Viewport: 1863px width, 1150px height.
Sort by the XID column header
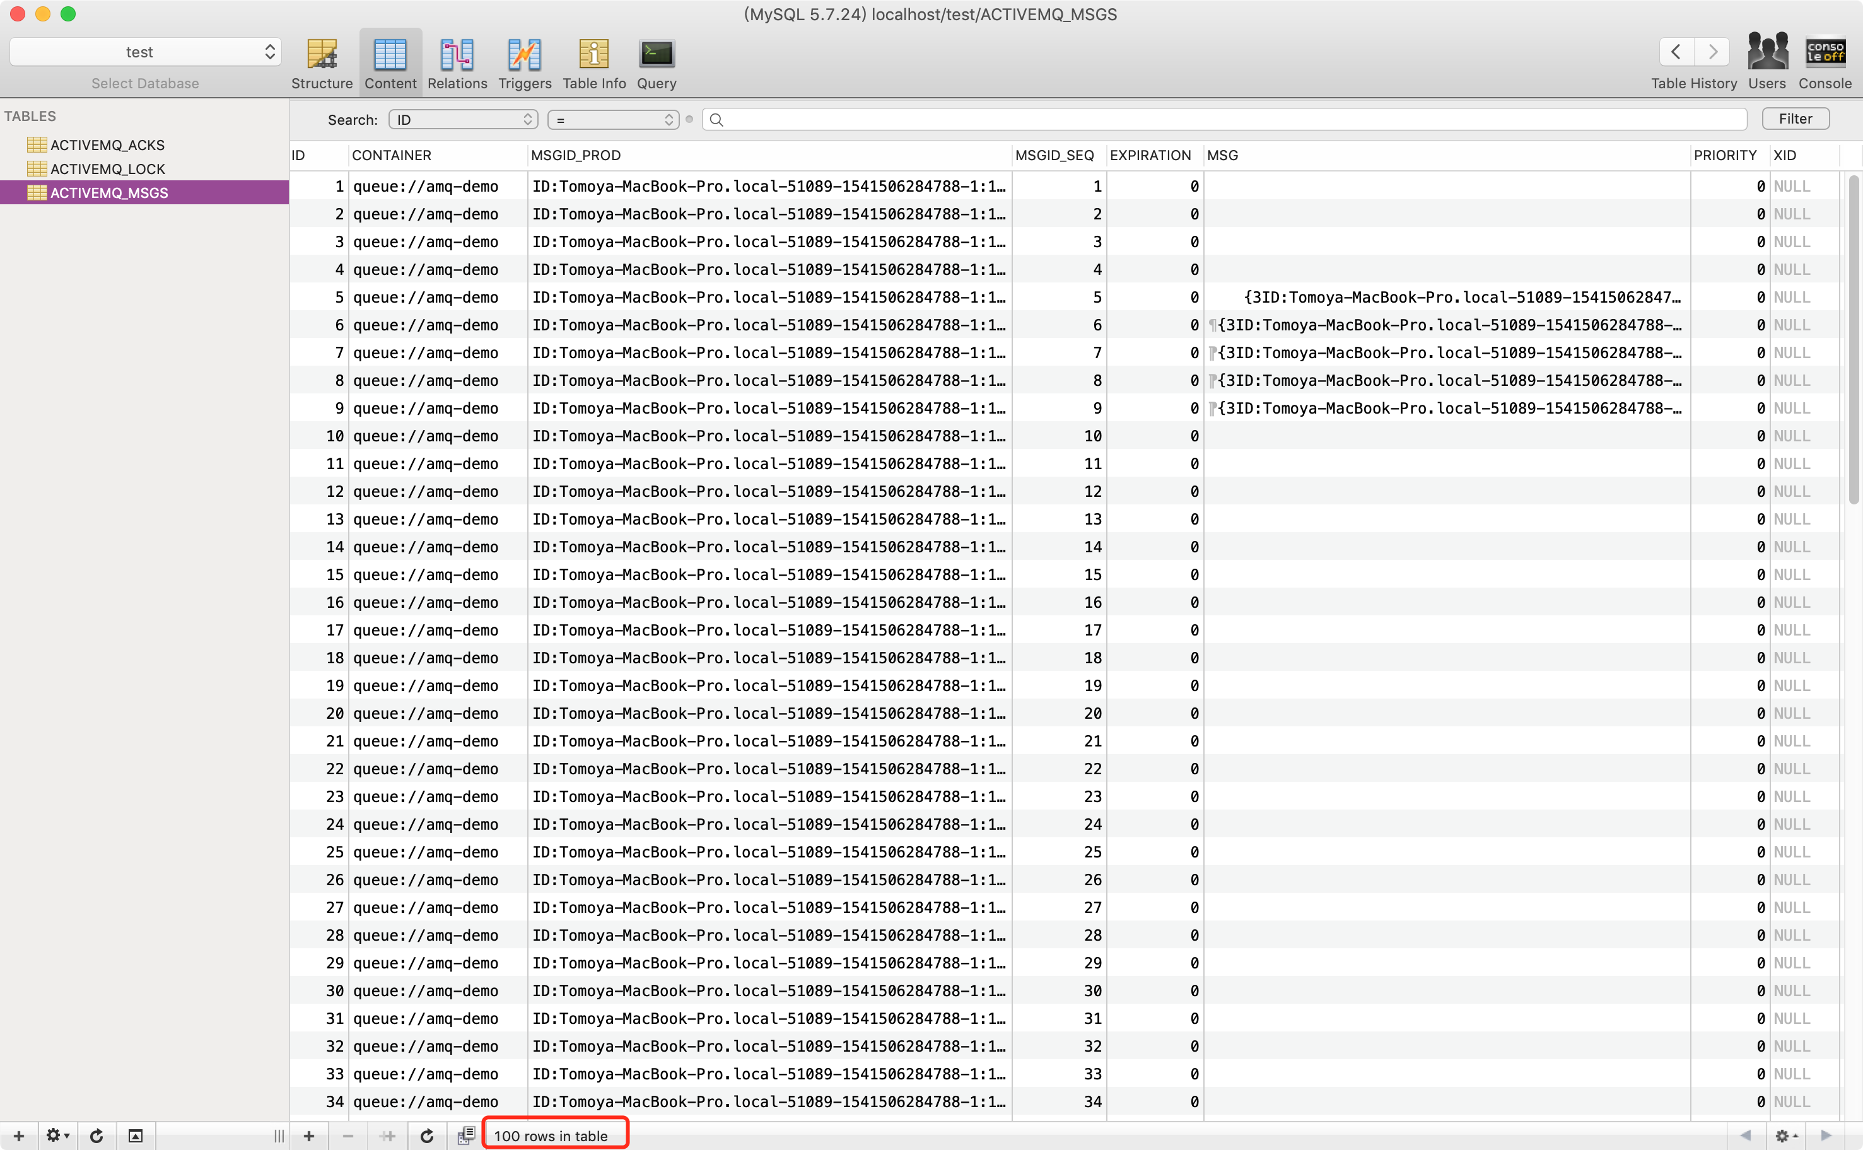click(x=1804, y=155)
